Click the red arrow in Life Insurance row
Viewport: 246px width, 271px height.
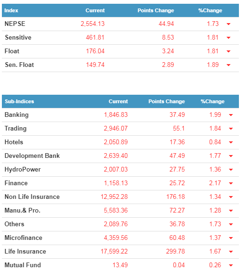(231, 252)
